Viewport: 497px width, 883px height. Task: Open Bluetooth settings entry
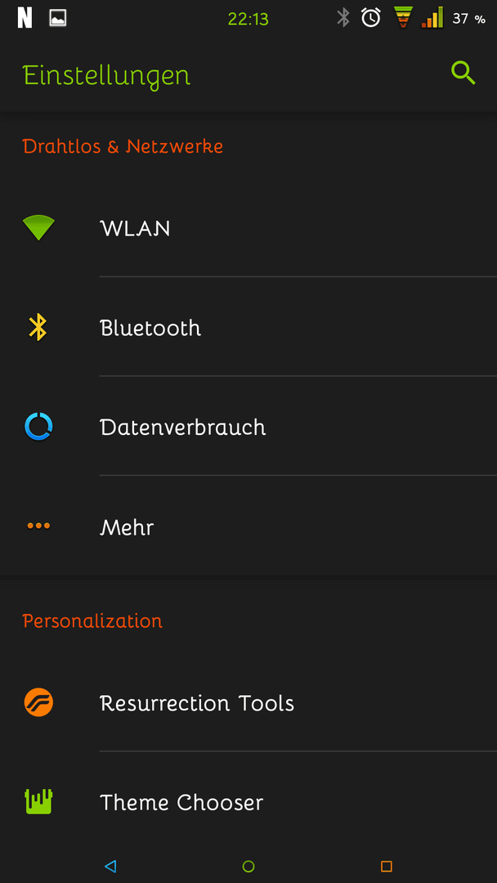[248, 327]
